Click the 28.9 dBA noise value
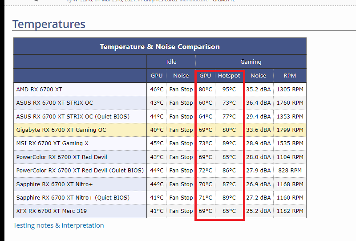 [x=259, y=143]
